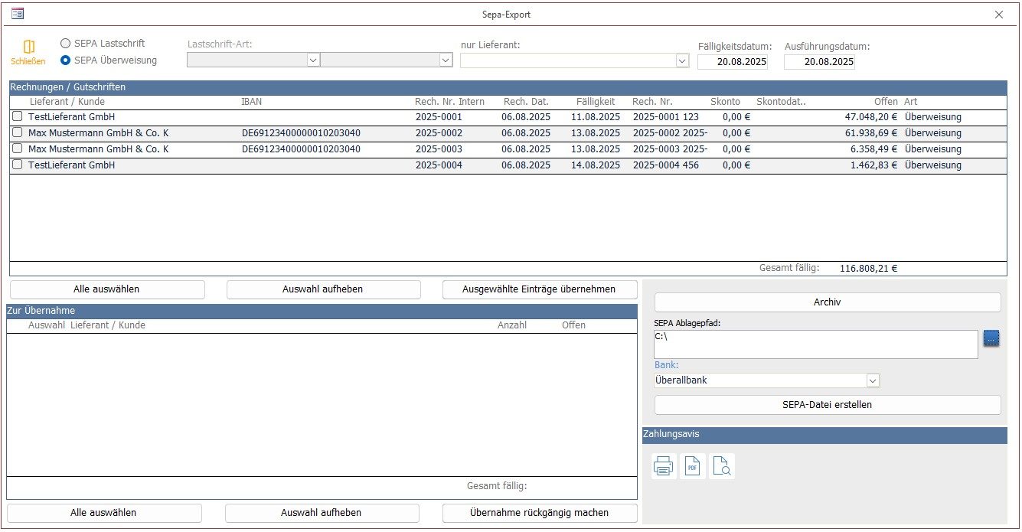Click Auswahl aufheben under Rechnungen list
Viewport: 1022px width, 532px height.
323,289
